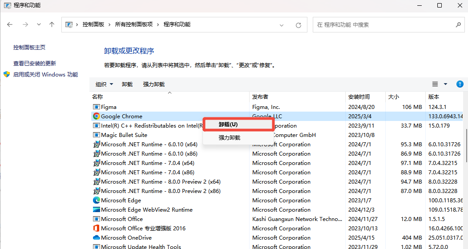Click the Intel C++ Redistributables icon
The height and width of the screenshot is (249, 468).
[96, 125]
